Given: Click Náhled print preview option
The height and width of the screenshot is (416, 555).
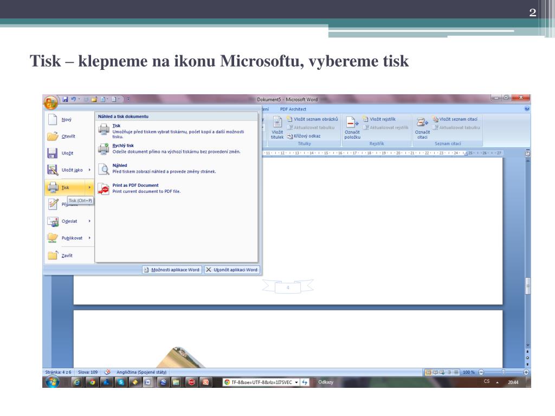Looking at the screenshot, I should (177, 168).
